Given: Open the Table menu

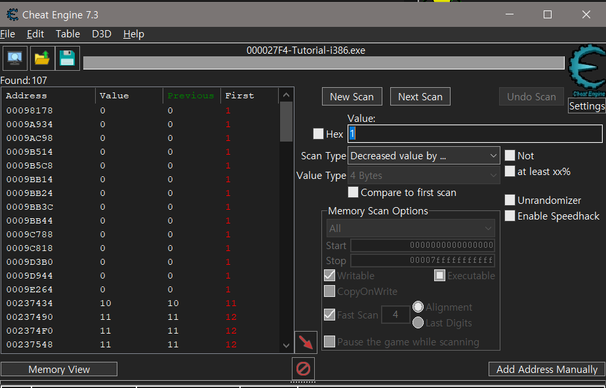Looking at the screenshot, I should (68, 34).
